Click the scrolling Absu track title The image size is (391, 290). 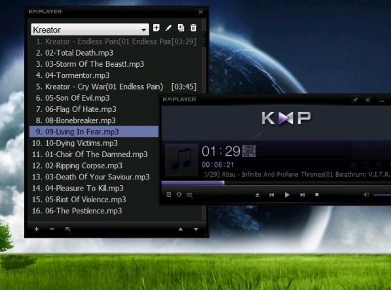(297, 174)
